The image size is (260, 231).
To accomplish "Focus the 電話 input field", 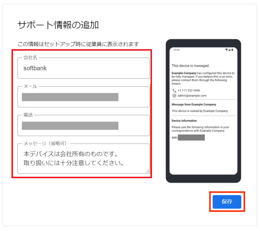I will tap(84, 125).
